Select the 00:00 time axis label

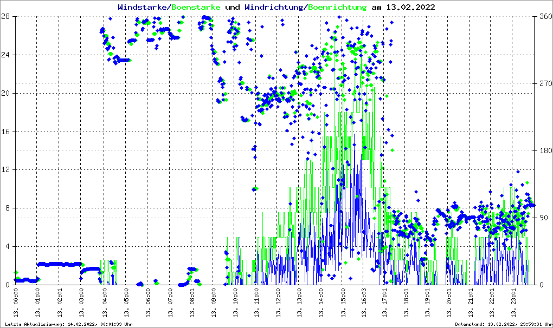click(x=16, y=302)
